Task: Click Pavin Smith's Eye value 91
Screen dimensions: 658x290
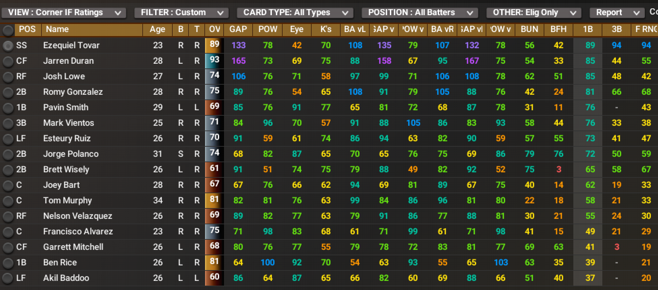Action: point(297,108)
